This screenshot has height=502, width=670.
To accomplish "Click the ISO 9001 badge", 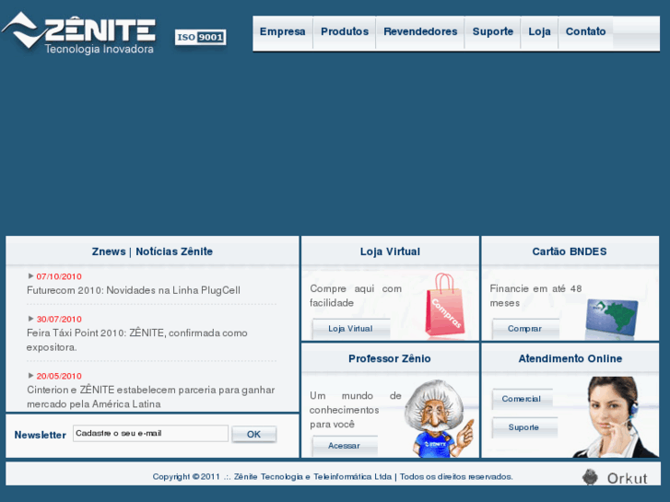I will (200, 37).
